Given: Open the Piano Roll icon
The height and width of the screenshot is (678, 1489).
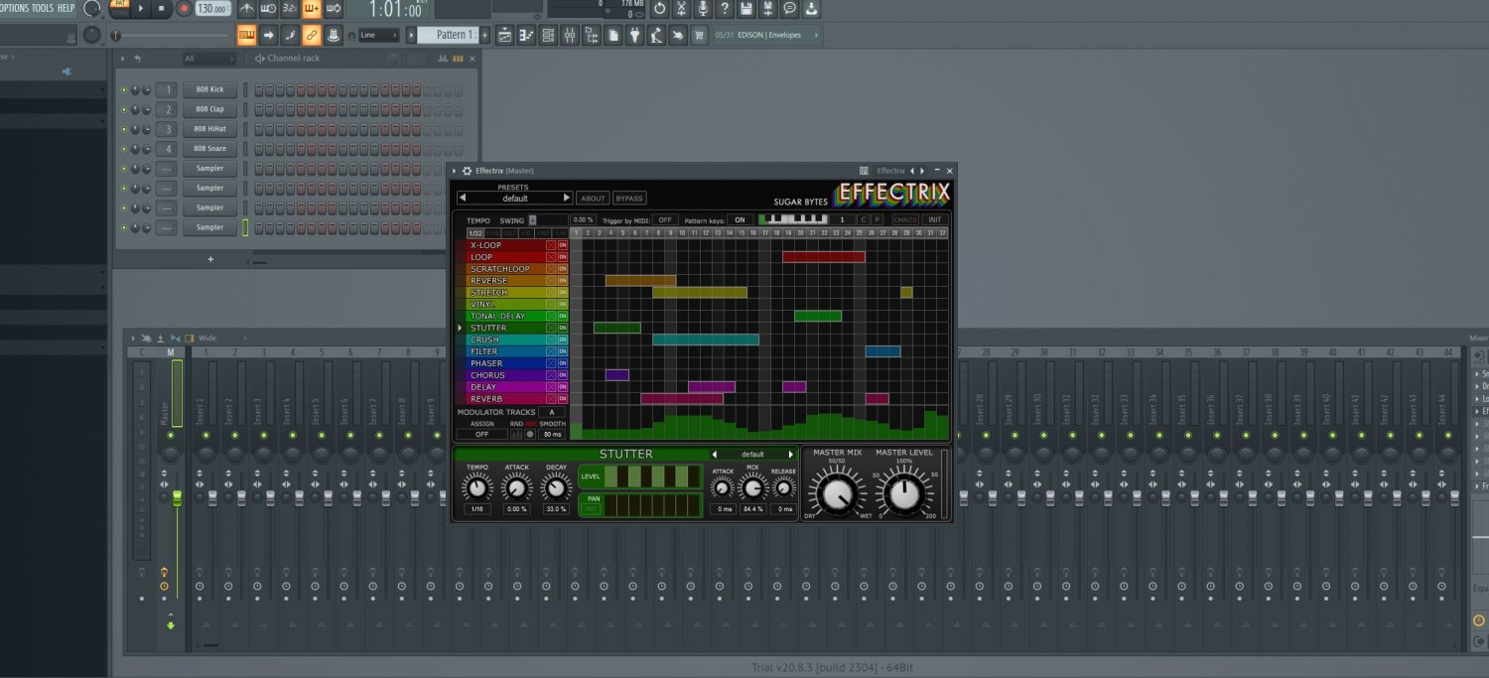Looking at the screenshot, I should 527,35.
